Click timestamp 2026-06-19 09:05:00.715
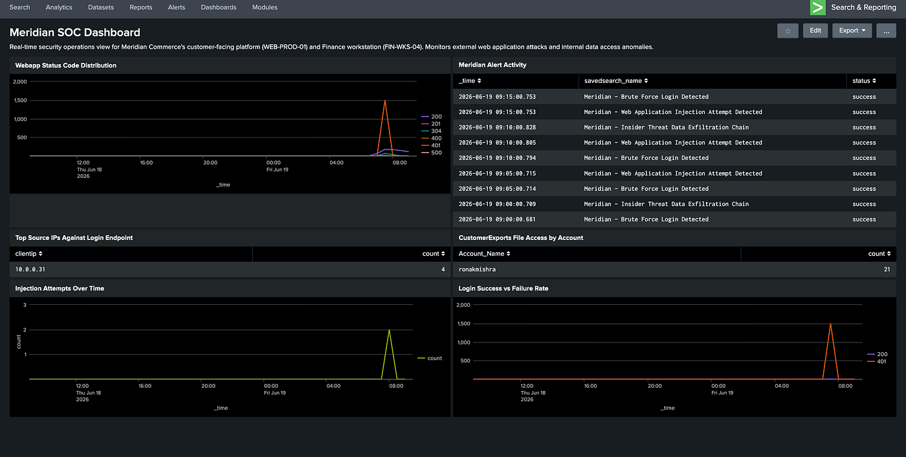 tap(497, 173)
